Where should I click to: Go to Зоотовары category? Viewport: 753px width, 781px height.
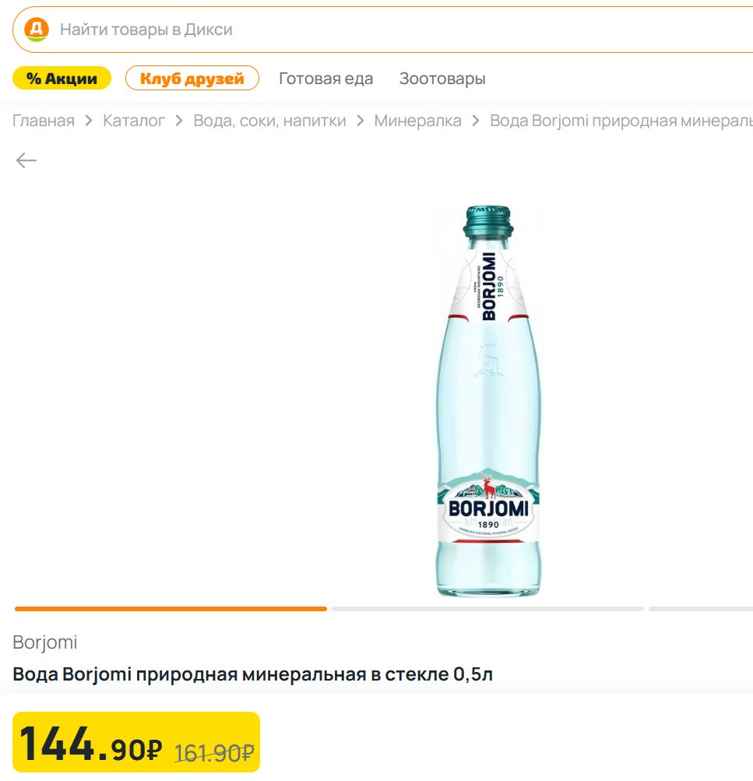(442, 79)
